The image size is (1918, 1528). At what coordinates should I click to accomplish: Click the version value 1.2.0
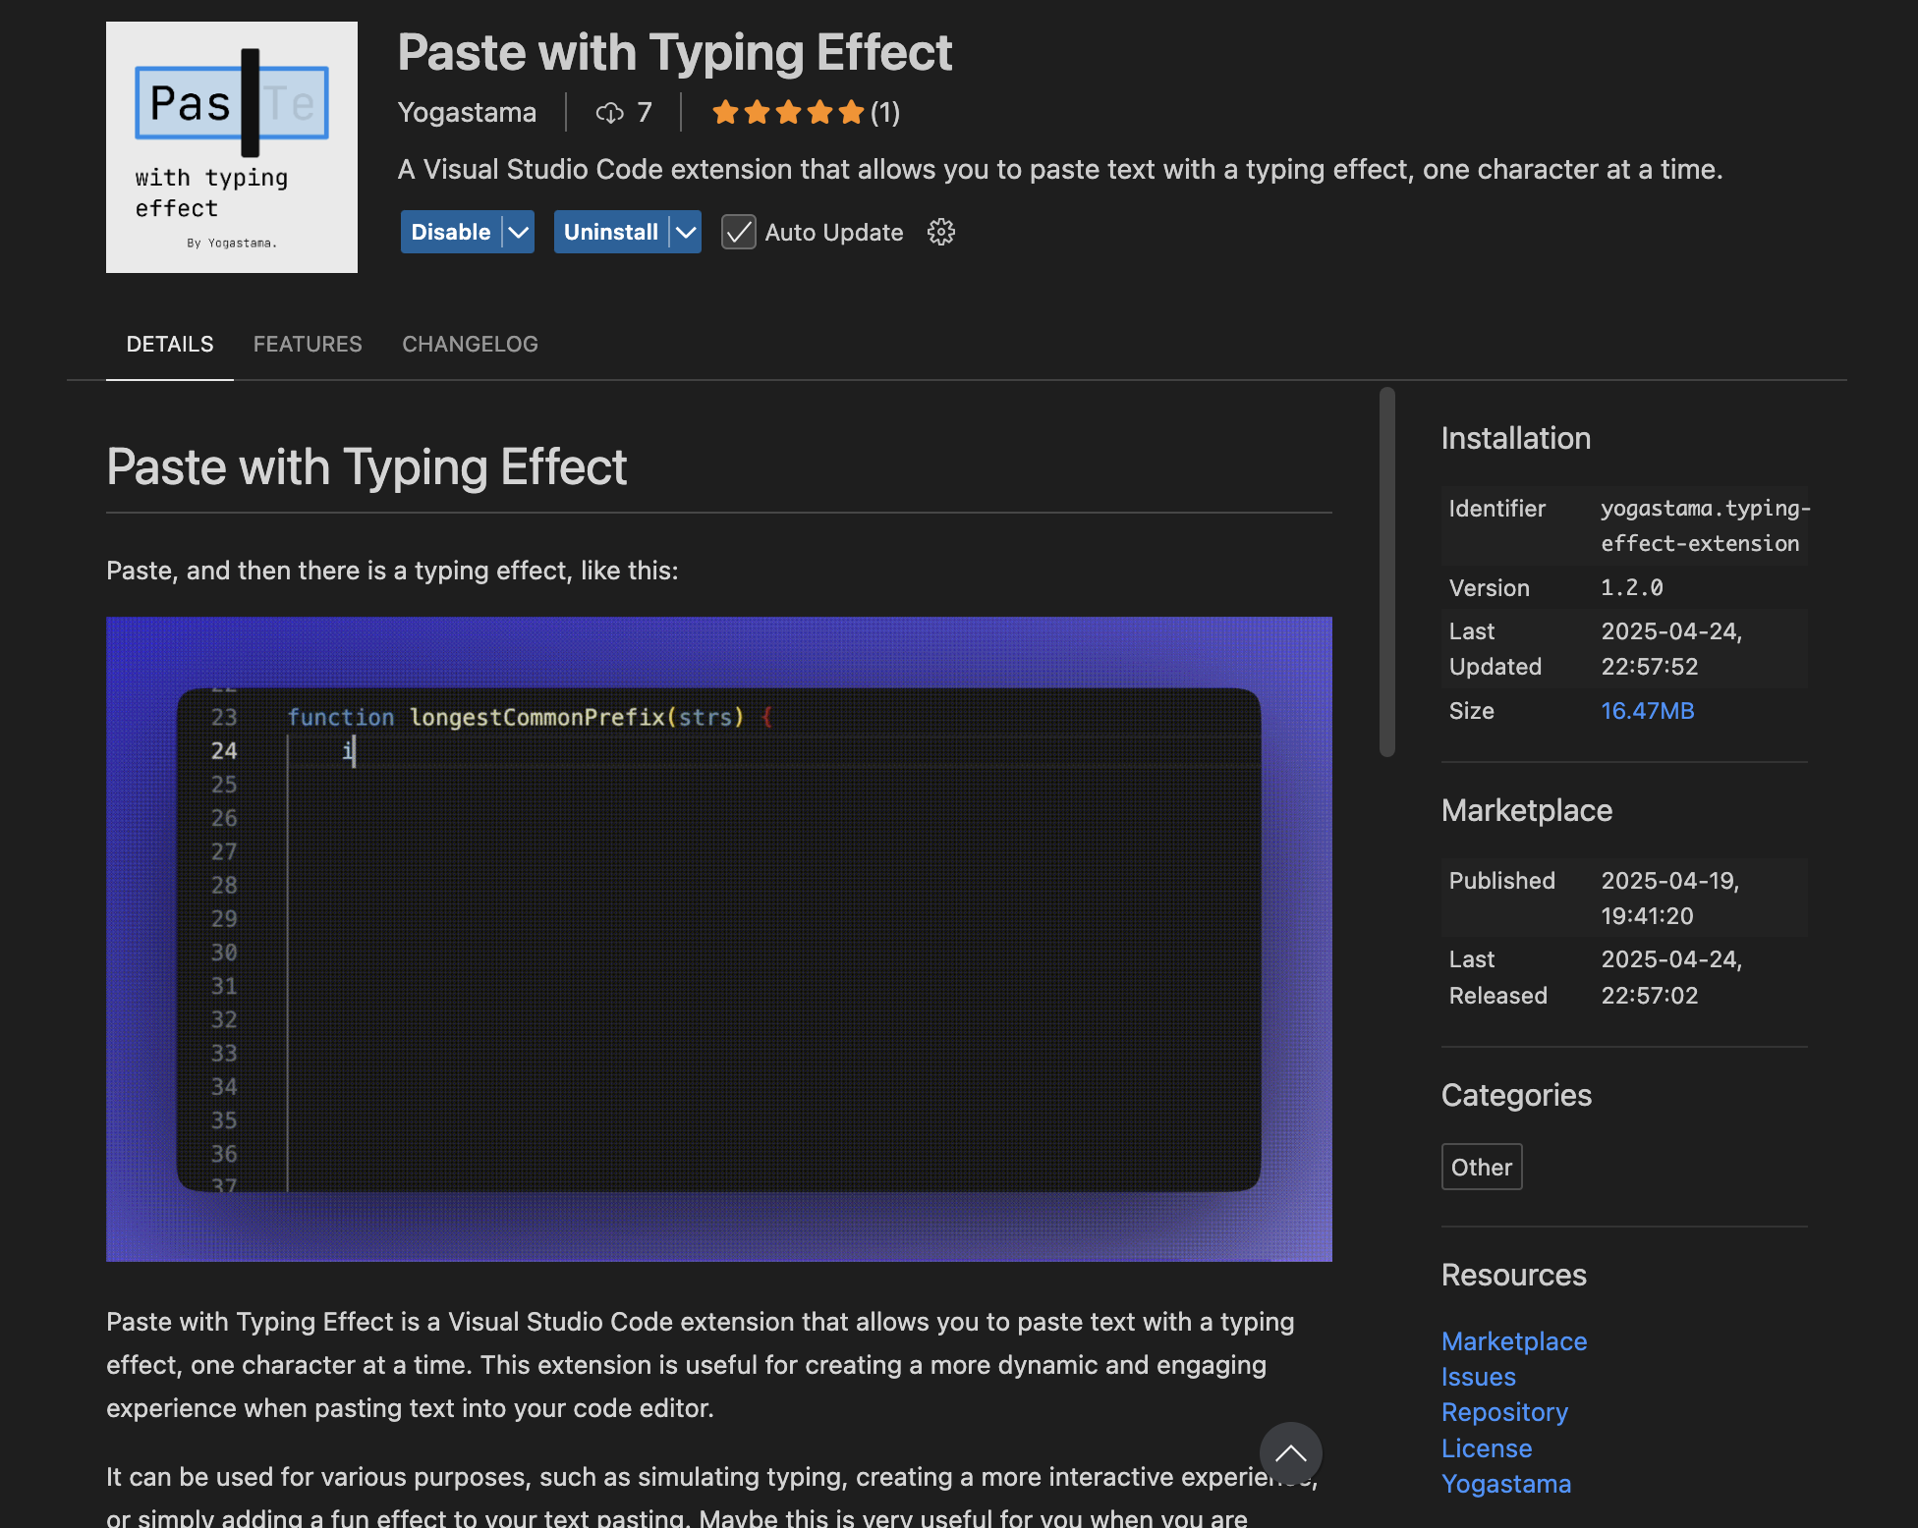1632,588
